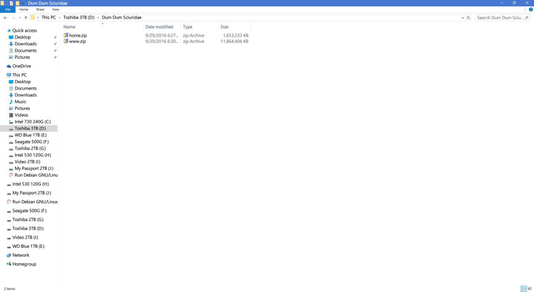
Task: Expand the ribbon with the chevron
Action: click(x=525, y=9)
